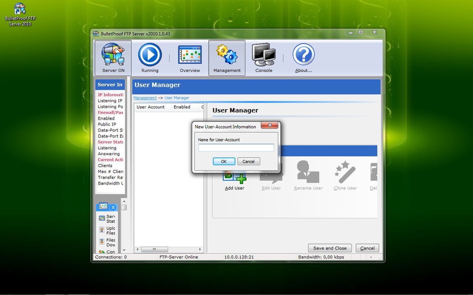Select 'Listening IP' info row

(110, 101)
